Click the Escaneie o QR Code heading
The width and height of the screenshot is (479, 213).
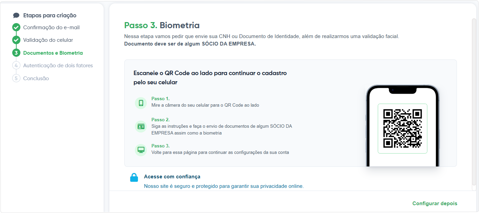210,78
